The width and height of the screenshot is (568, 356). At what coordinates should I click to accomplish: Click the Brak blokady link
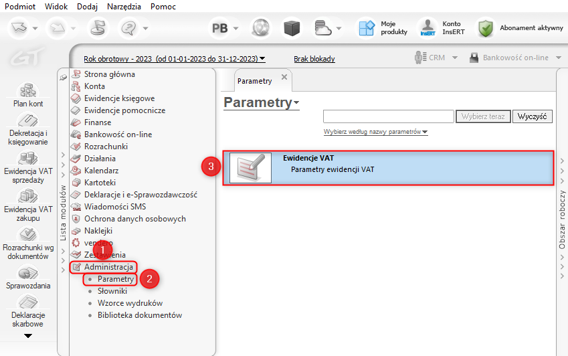(314, 59)
